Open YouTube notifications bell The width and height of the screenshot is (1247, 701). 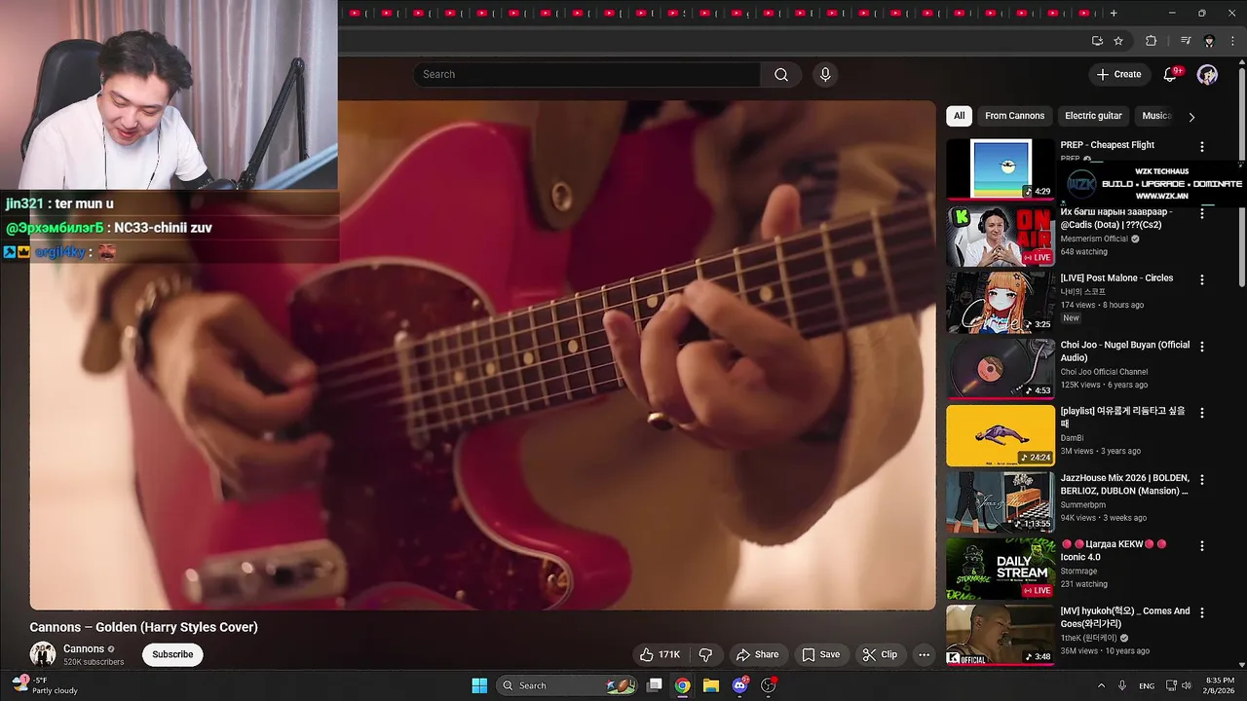click(x=1171, y=74)
